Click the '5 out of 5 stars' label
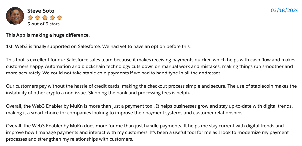 [43, 24]
